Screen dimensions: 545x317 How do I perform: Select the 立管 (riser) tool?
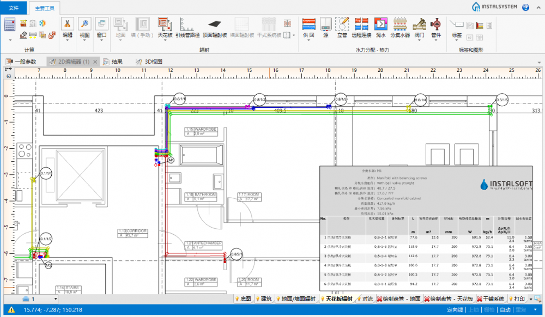point(342,25)
